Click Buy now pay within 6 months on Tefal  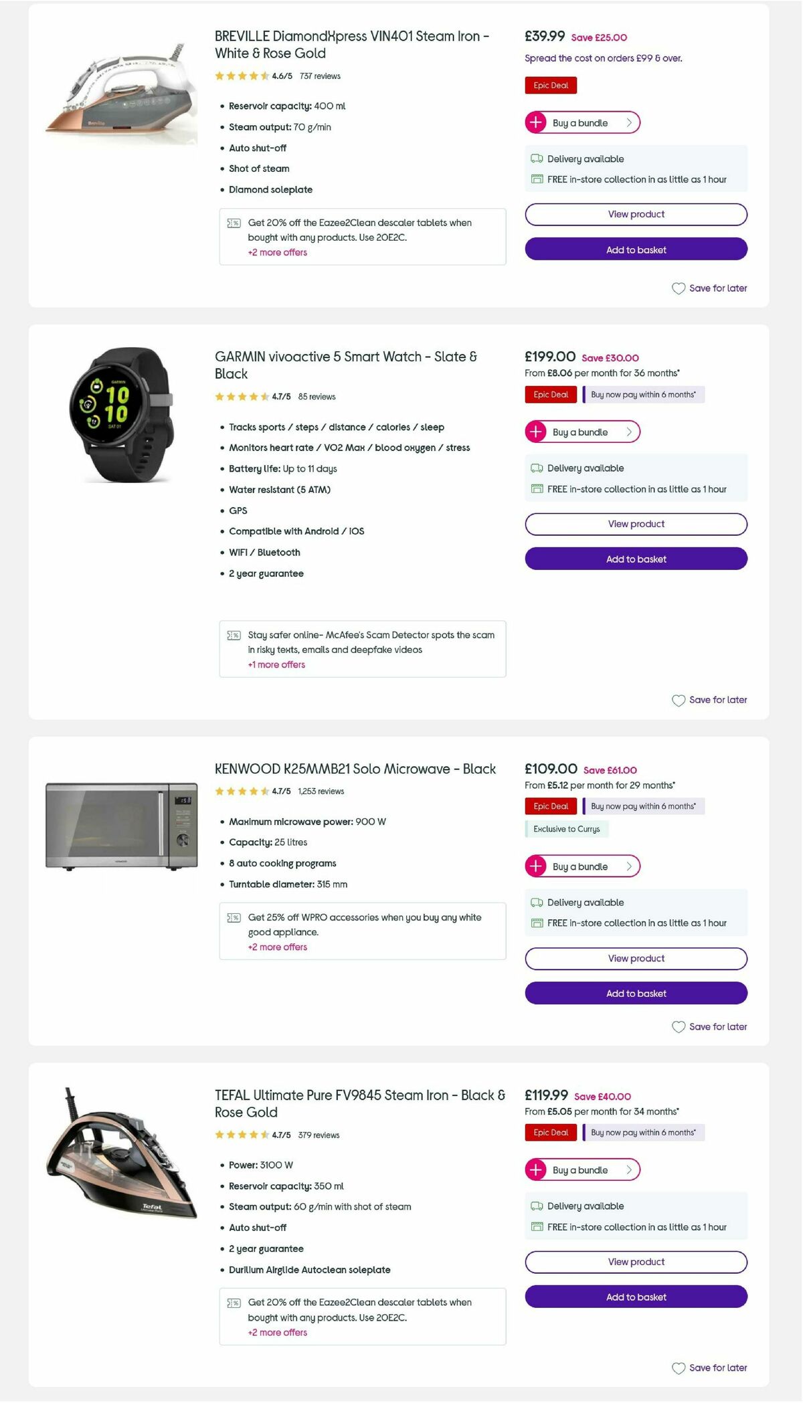(x=643, y=1132)
